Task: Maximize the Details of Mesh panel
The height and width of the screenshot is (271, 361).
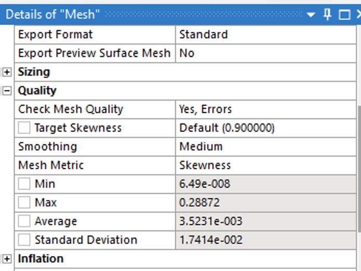Action: pyautogui.click(x=344, y=15)
